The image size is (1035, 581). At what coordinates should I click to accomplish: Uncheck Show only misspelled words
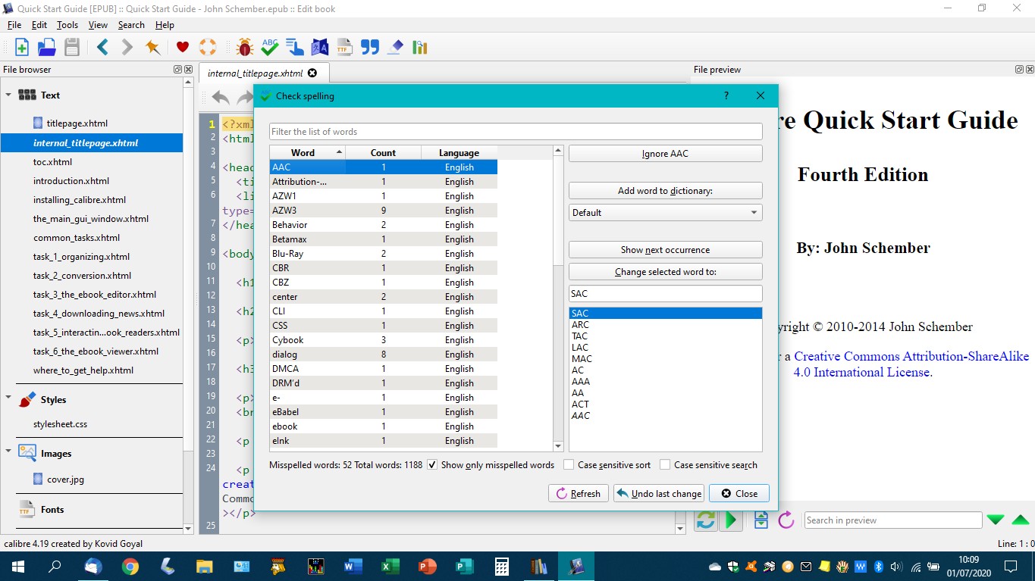tap(432, 465)
